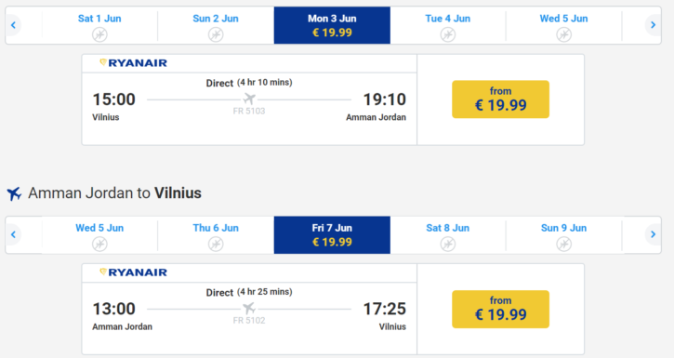Select the Fri 7 Jun return date tab
This screenshot has width=674, height=358.
332,234
